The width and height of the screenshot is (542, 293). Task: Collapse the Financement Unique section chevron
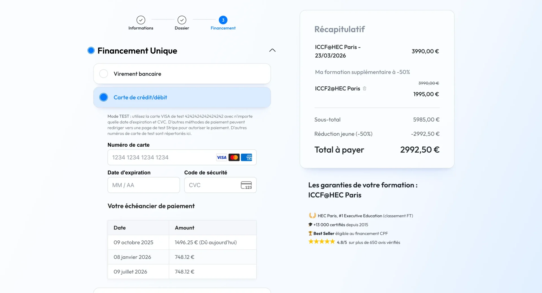(x=272, y=50)
